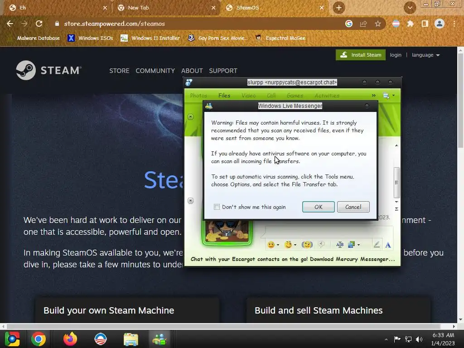Switch to the Files tab in Messenger
Screen dimensions: 464x348
224,95
